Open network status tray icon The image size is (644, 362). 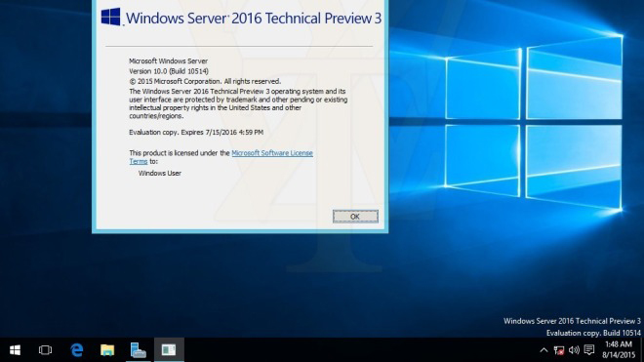click(x=558, y=350)
